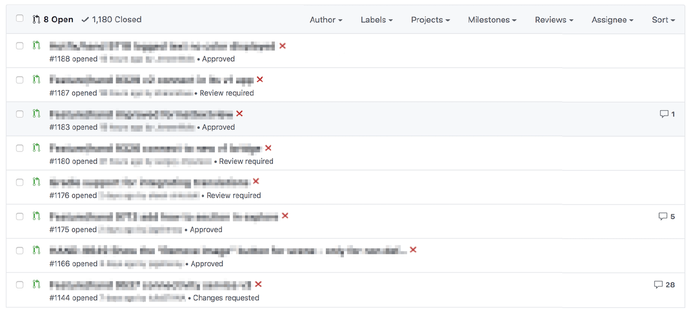Viewport: 688px width, 315px height.
Task: Tick the select-all checkbox in the header
Action: click(x=20, y=19)
